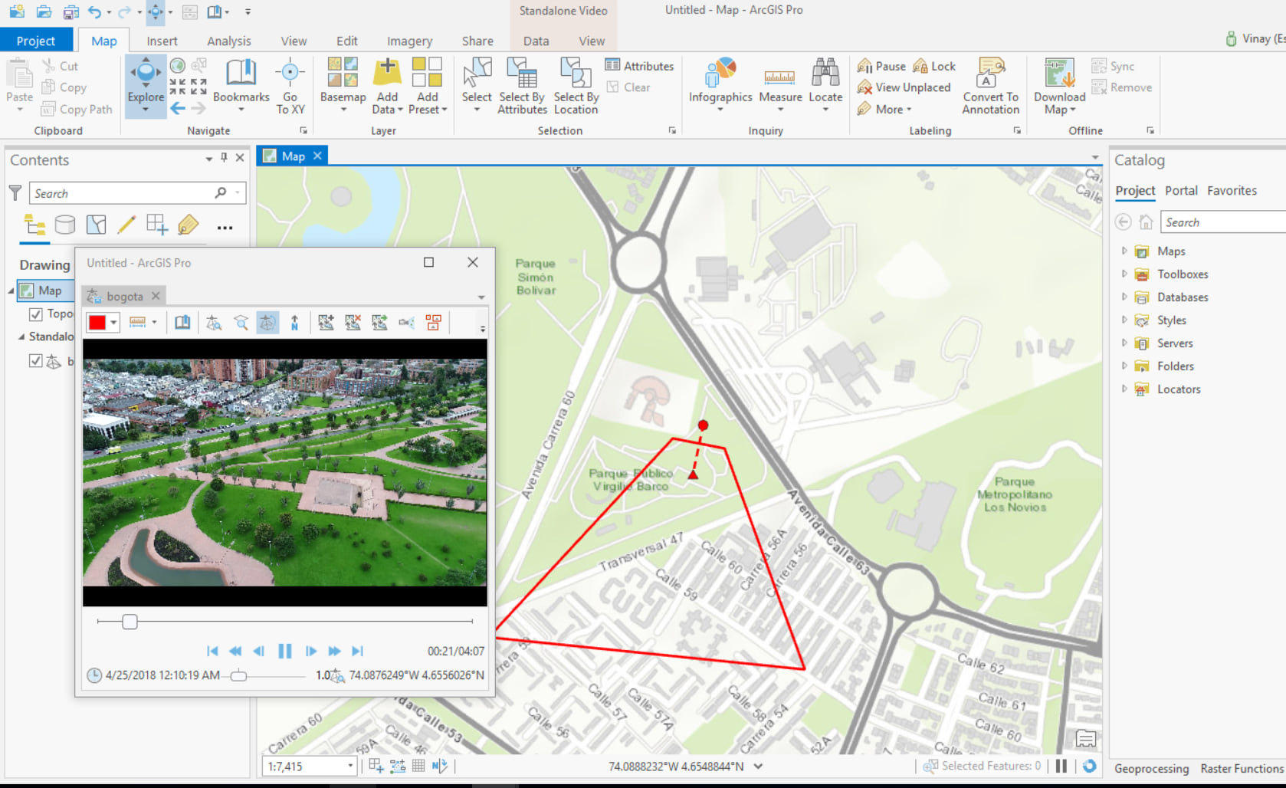Open Select By Attributes
Image resolution: width=1286 pixels, height=788 pixels.
[x=522, y=86]
